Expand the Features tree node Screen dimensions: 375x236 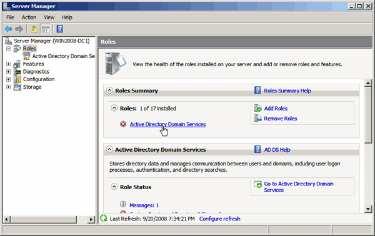coord(8,64)
